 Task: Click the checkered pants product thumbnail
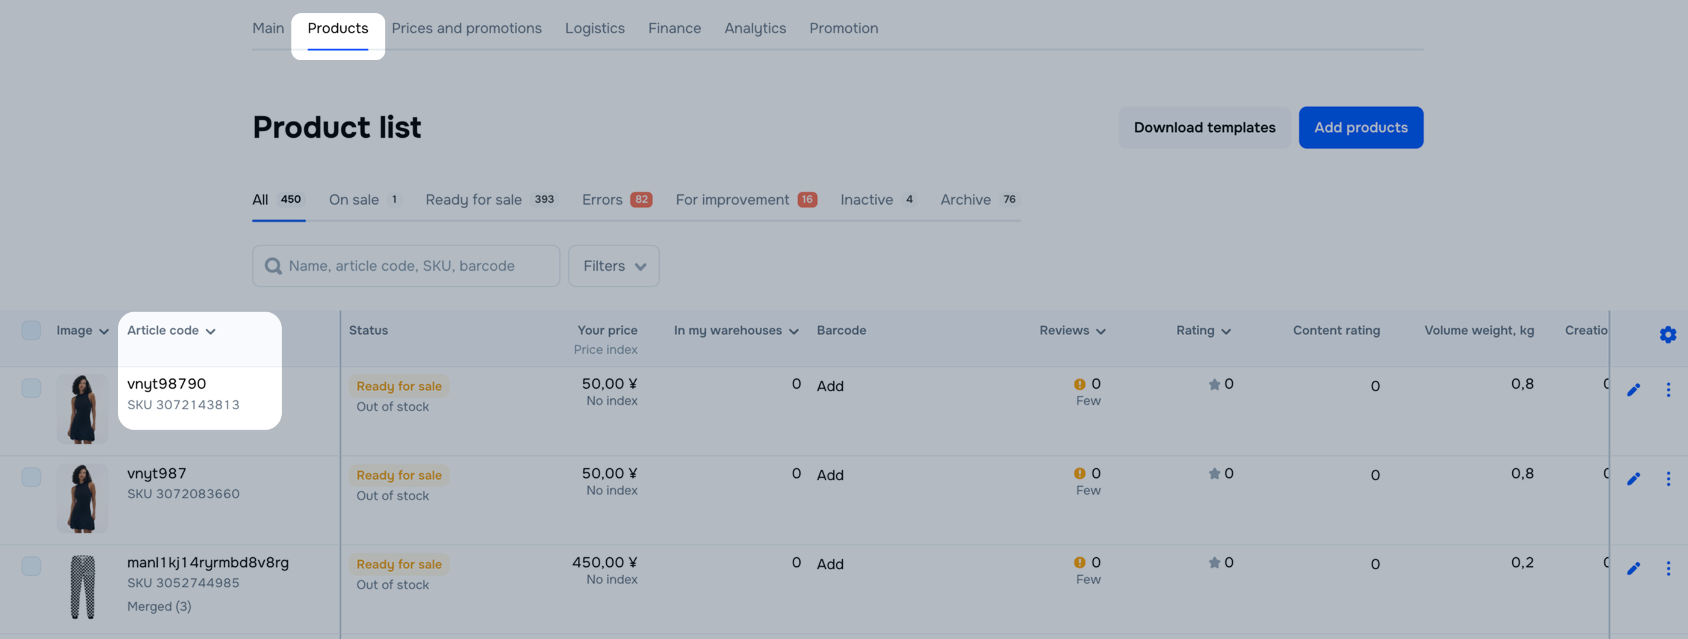click(x=82, y=587)
